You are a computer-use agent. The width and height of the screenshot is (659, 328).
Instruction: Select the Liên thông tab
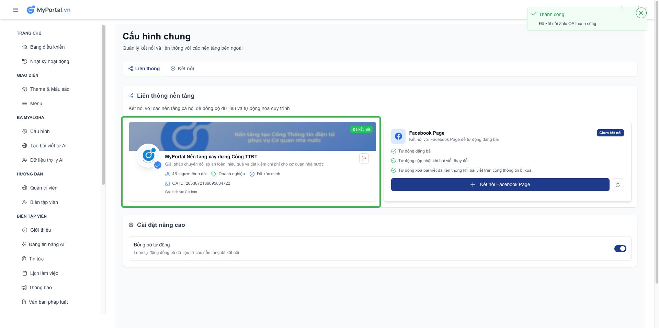coord(144,69)
